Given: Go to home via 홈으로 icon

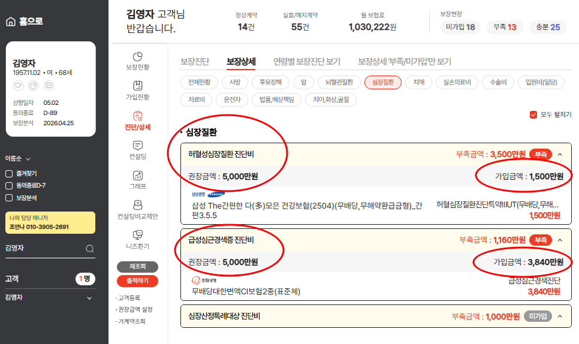Looking at the screenshot, I should (x=11, y=22).
